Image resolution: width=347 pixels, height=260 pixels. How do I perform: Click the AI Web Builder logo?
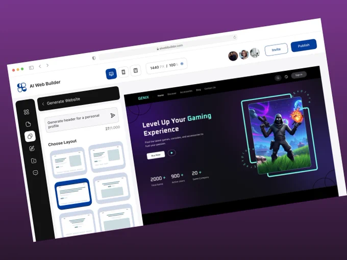21,87
